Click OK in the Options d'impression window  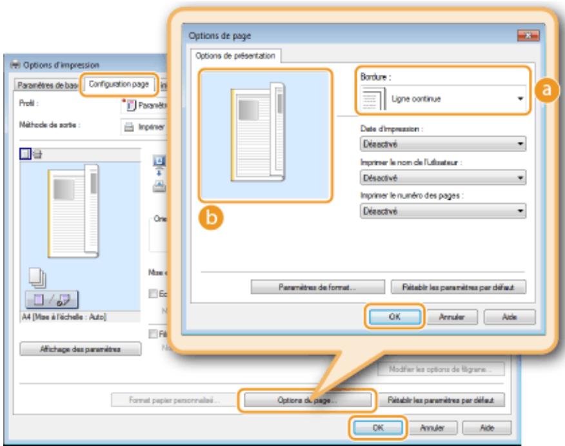pyautogui.click(x=378, y=428)
